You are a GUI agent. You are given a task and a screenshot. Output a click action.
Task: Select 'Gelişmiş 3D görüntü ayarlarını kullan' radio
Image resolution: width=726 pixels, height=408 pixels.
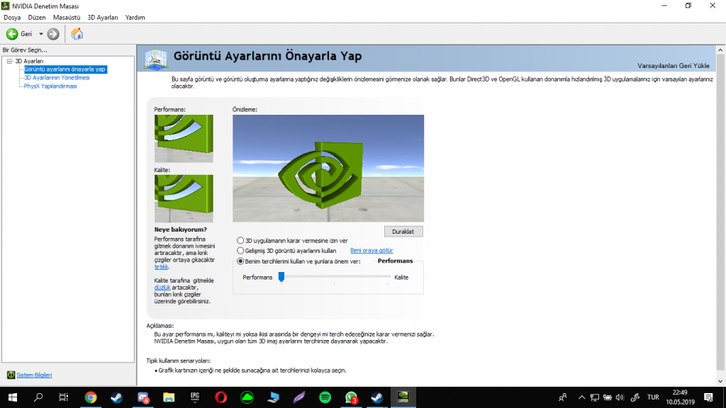point(240,251)
